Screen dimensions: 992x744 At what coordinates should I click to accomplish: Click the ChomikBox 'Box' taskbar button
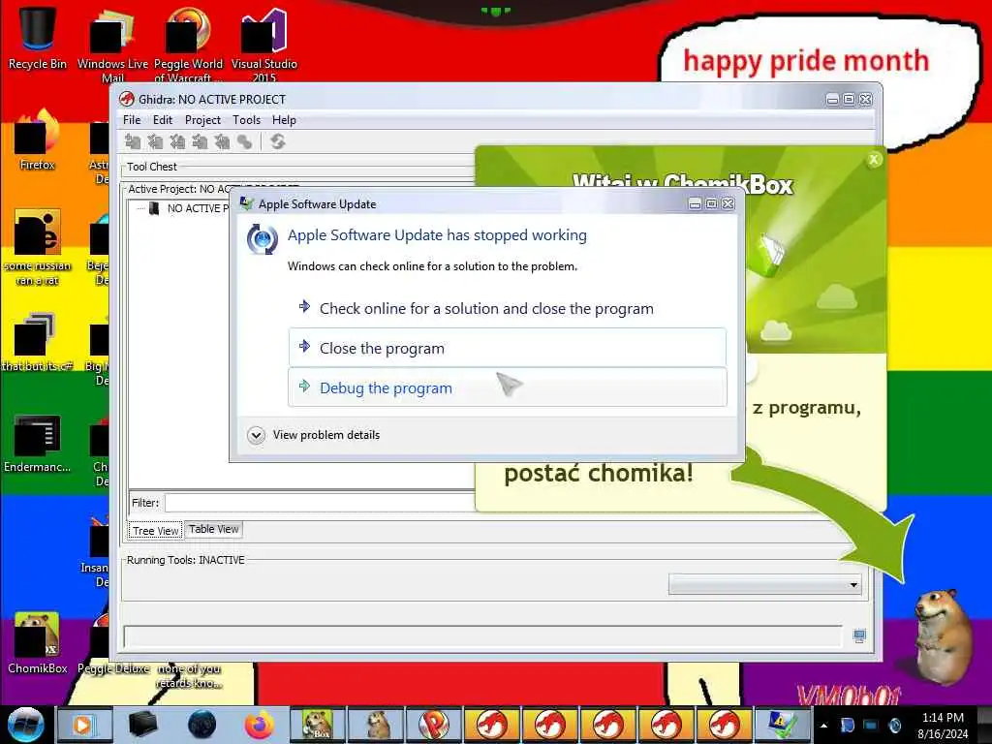pyautogui.click(x=317, y=725)
